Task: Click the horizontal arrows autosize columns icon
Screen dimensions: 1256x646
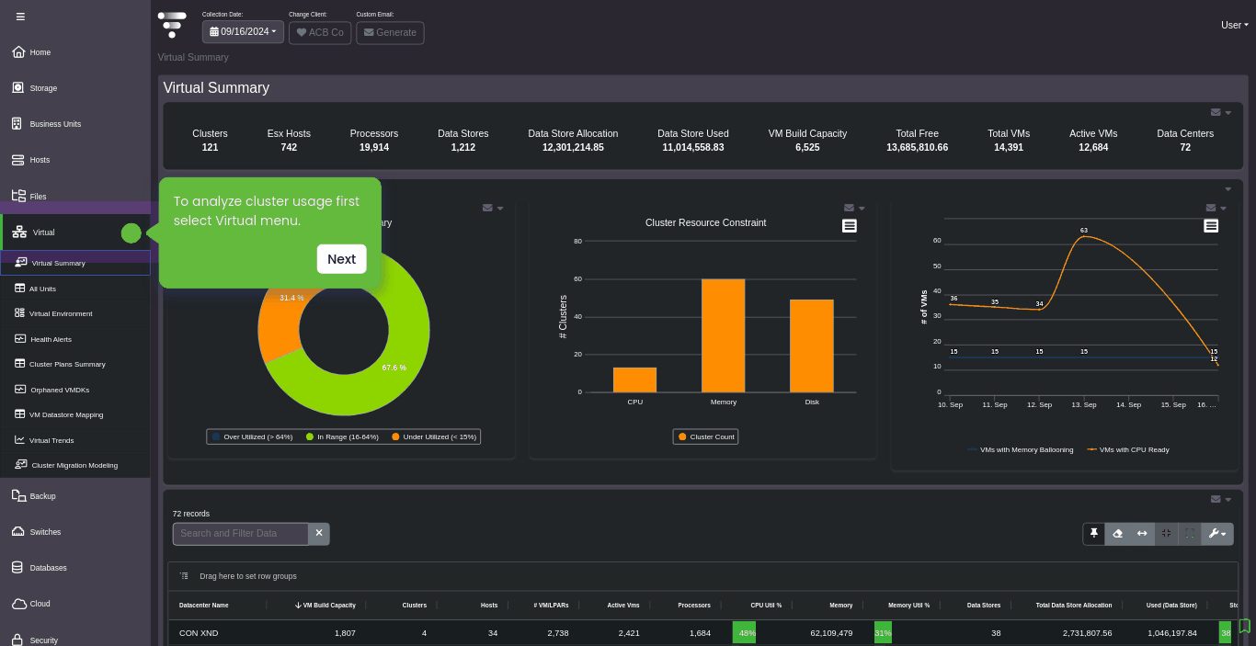Action: 1142,533
